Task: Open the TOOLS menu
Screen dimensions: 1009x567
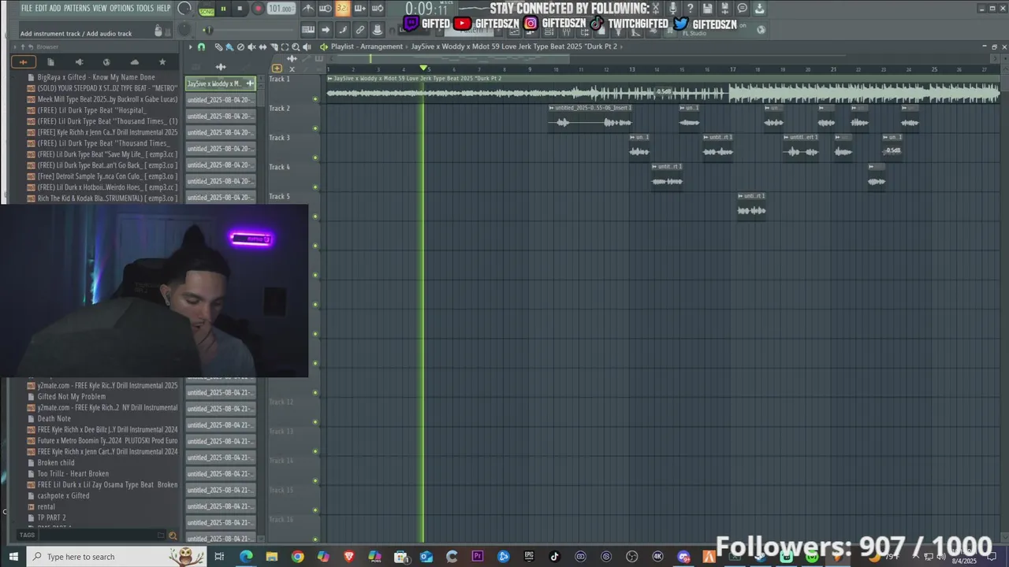Action: 145,8
